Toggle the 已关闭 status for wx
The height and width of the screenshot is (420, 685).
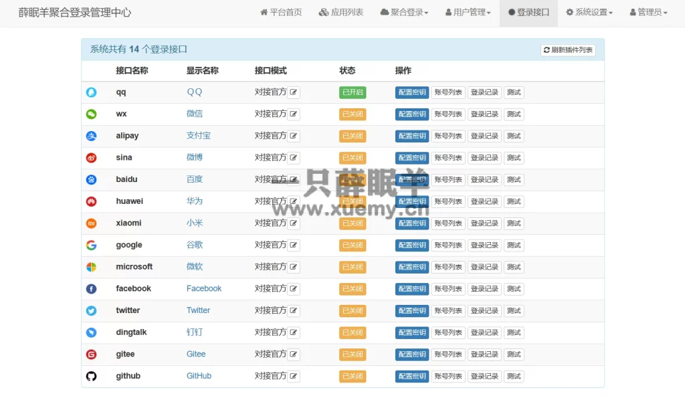(353, 114)
